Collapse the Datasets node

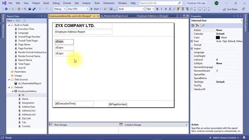pos(9,87)
